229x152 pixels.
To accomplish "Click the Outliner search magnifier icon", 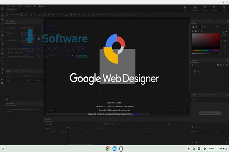I will [192, 65].
